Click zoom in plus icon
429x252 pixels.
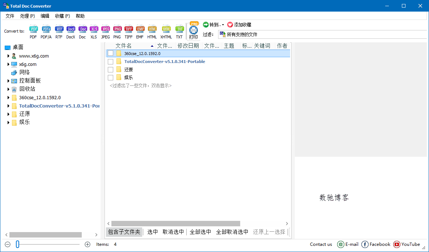click(88, 244)
